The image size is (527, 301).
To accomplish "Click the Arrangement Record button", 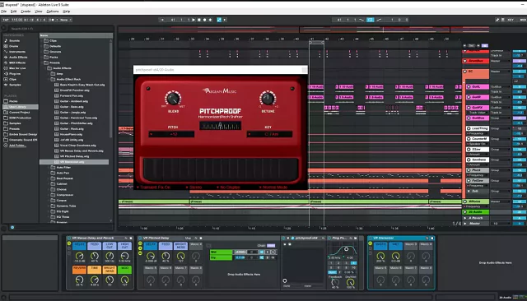I will tap(205, 20).
